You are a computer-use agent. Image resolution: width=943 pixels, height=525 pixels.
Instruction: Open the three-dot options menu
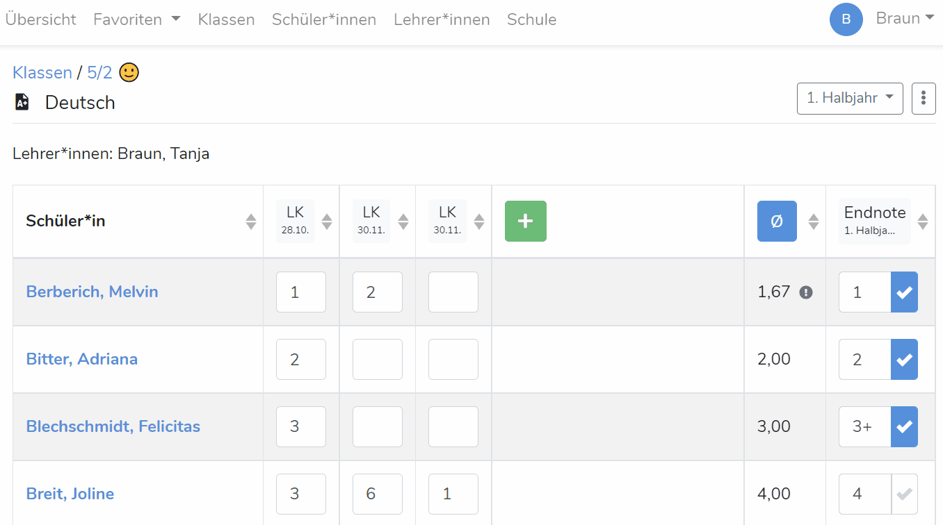point(924,98)
